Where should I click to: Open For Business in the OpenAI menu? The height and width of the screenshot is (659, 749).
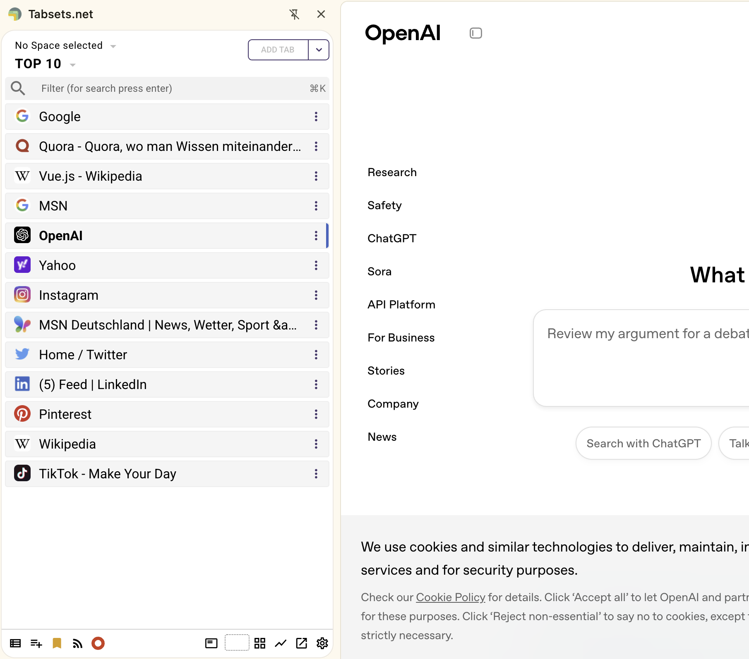pyautogui.click(x=401, y=338)
